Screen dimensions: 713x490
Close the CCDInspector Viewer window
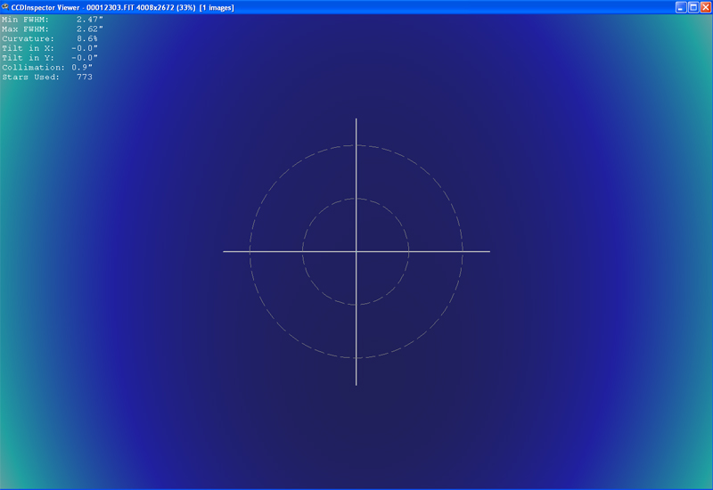click(705, 6)
